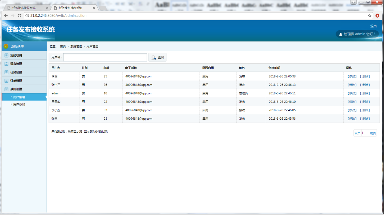Click the 功能菜单 collapse arrow icon
Viewport: 386px width, 215px height.
coord(6,46)
